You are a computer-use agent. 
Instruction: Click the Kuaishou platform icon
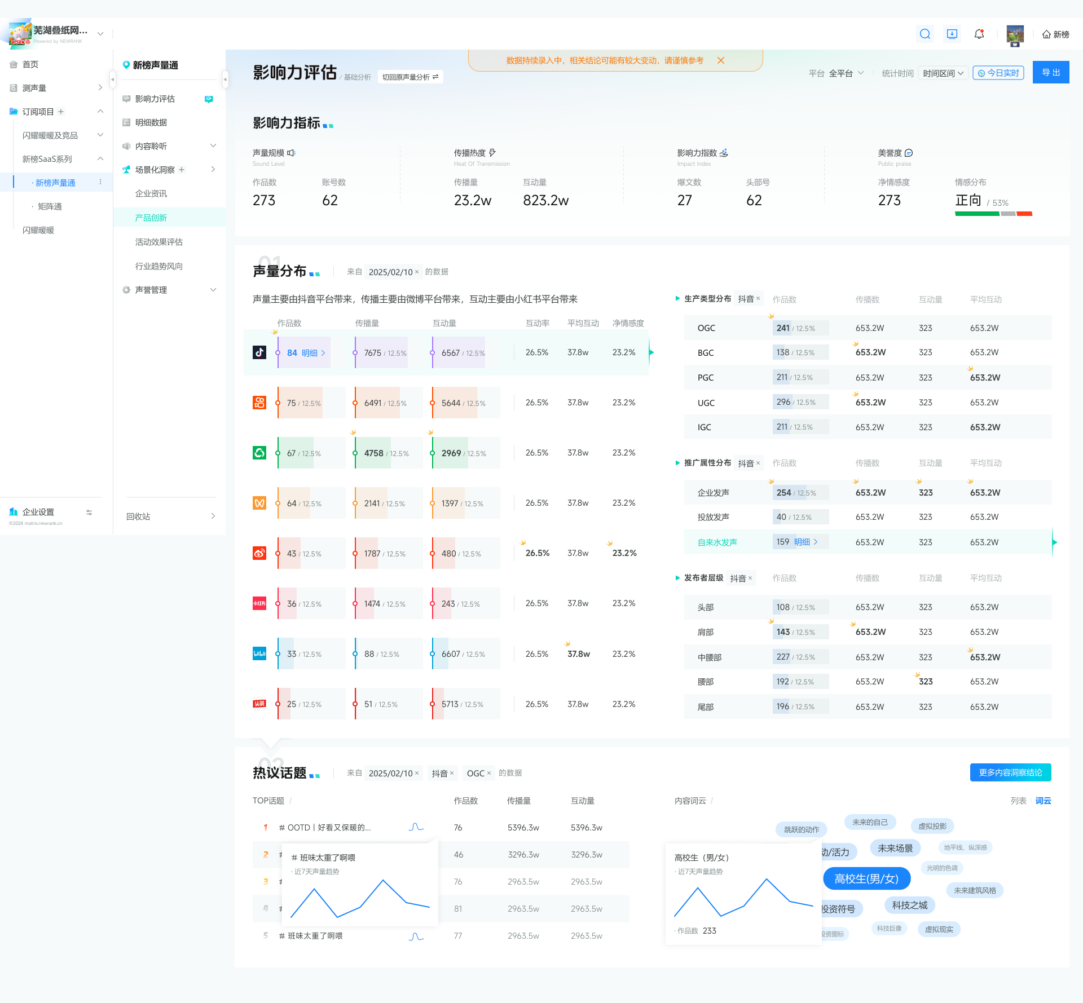pos(259,403)
